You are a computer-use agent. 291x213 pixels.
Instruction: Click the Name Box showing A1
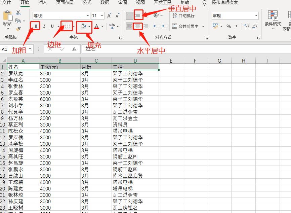click(x=13, y=49)
